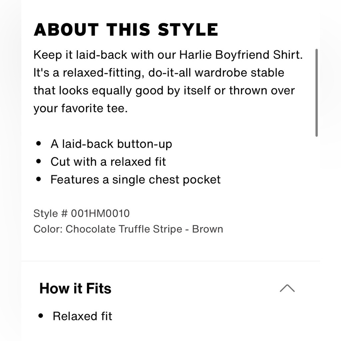Click the description scrollbar handle
Viewport: 341px width, 341px height.
[316, 93]
